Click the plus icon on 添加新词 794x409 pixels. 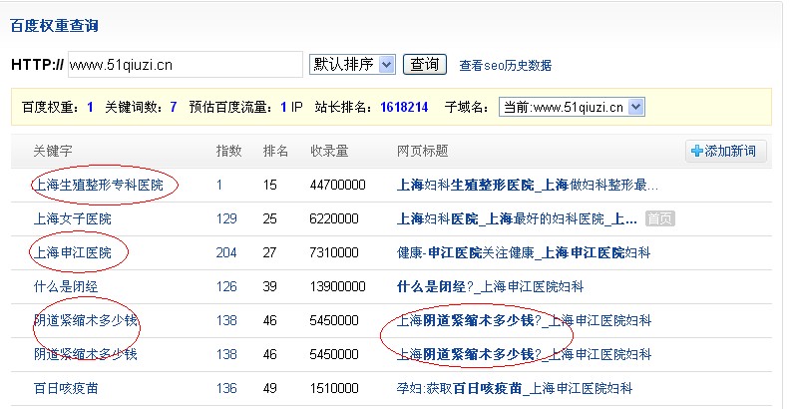point(697,151)
